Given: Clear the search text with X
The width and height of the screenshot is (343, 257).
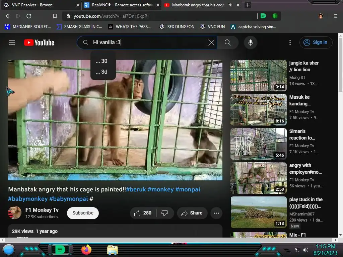Looking at the screenshot, I should 211,42.
